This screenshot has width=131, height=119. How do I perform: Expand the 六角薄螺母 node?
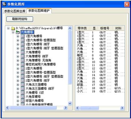[18, 52]
